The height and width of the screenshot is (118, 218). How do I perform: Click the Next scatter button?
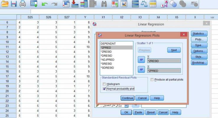[174, 50]
